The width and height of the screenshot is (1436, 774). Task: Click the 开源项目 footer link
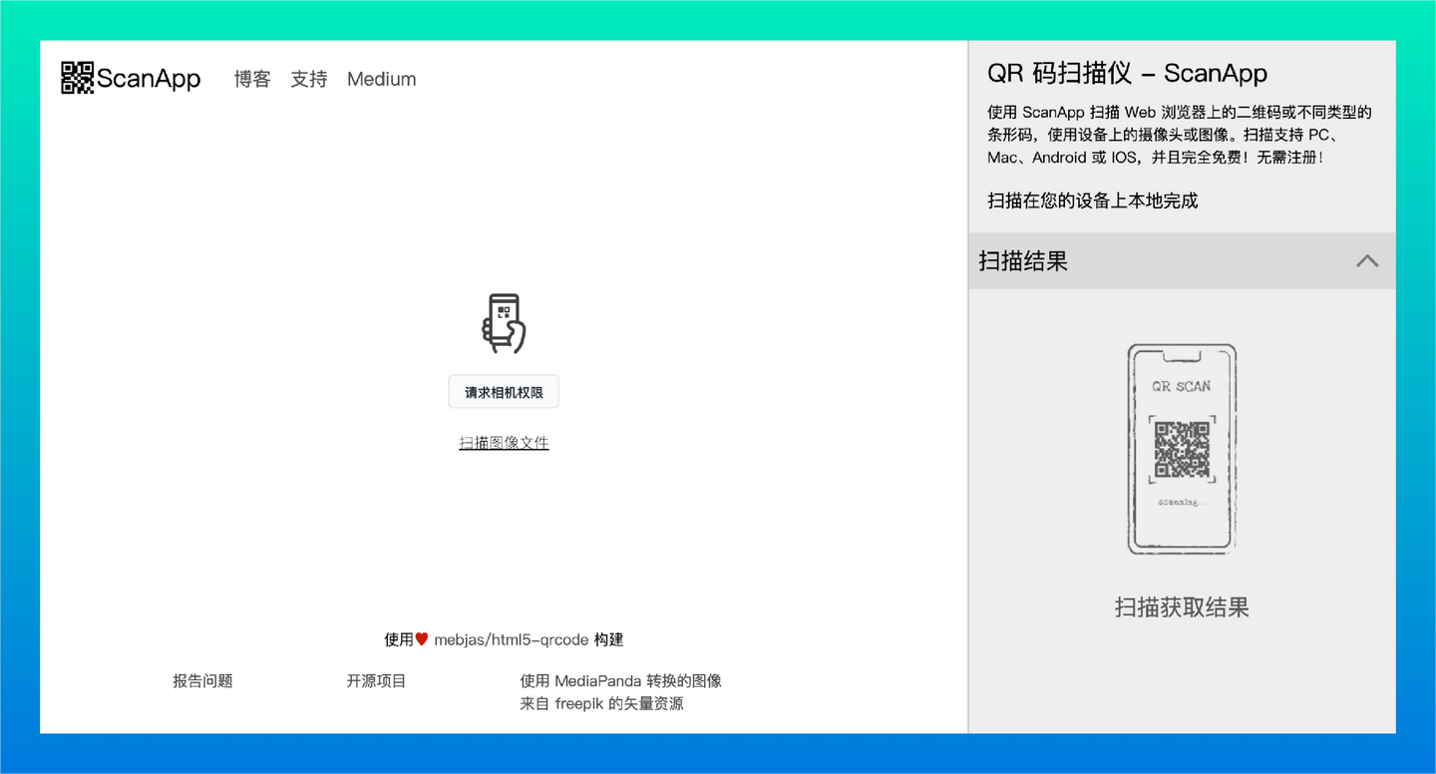click(376, 681)
